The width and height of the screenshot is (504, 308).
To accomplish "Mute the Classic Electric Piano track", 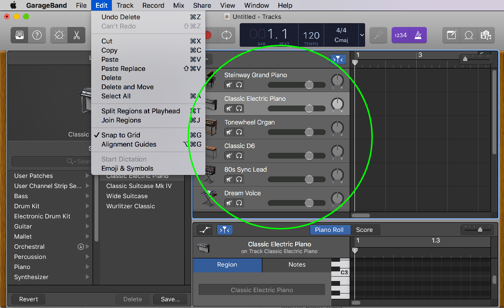I will click(229, 108).
